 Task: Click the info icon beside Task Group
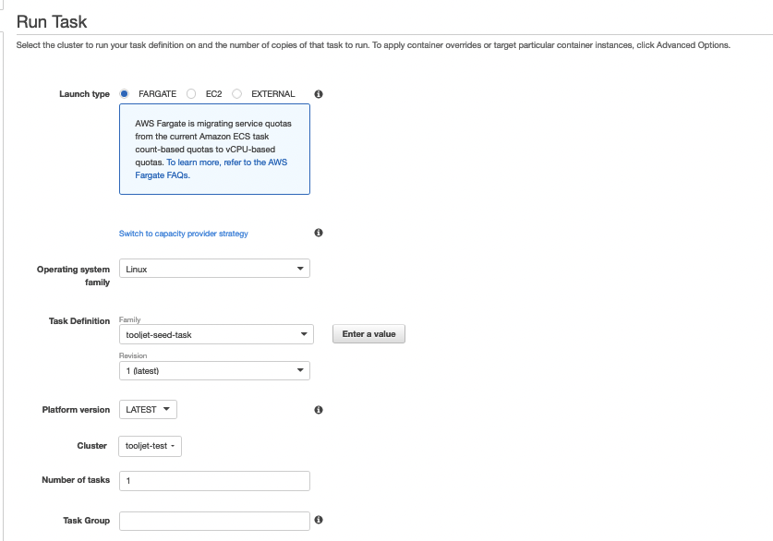click(319, 521)
